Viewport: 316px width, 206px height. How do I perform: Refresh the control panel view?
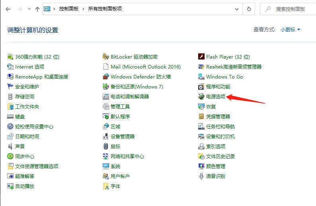[x=249, y=9]
